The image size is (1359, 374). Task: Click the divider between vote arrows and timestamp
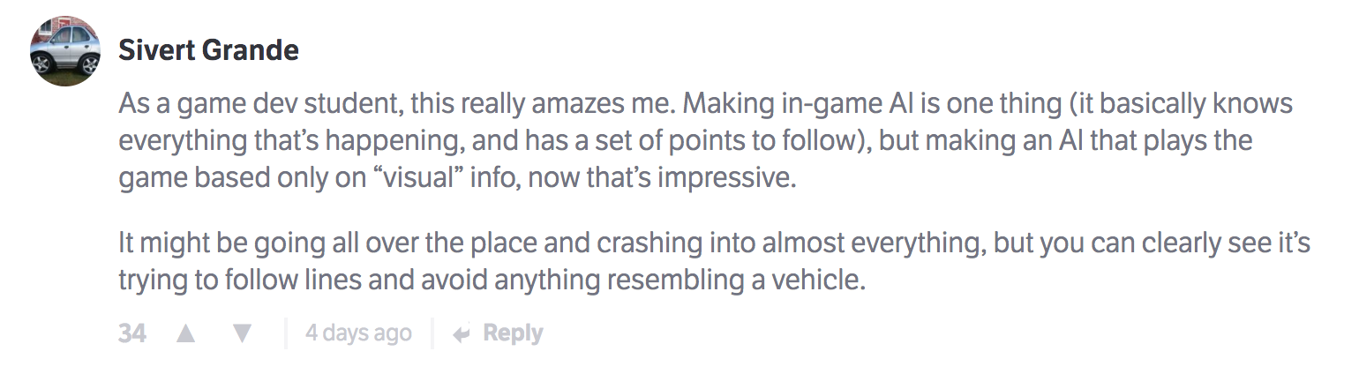pos(286,333)
